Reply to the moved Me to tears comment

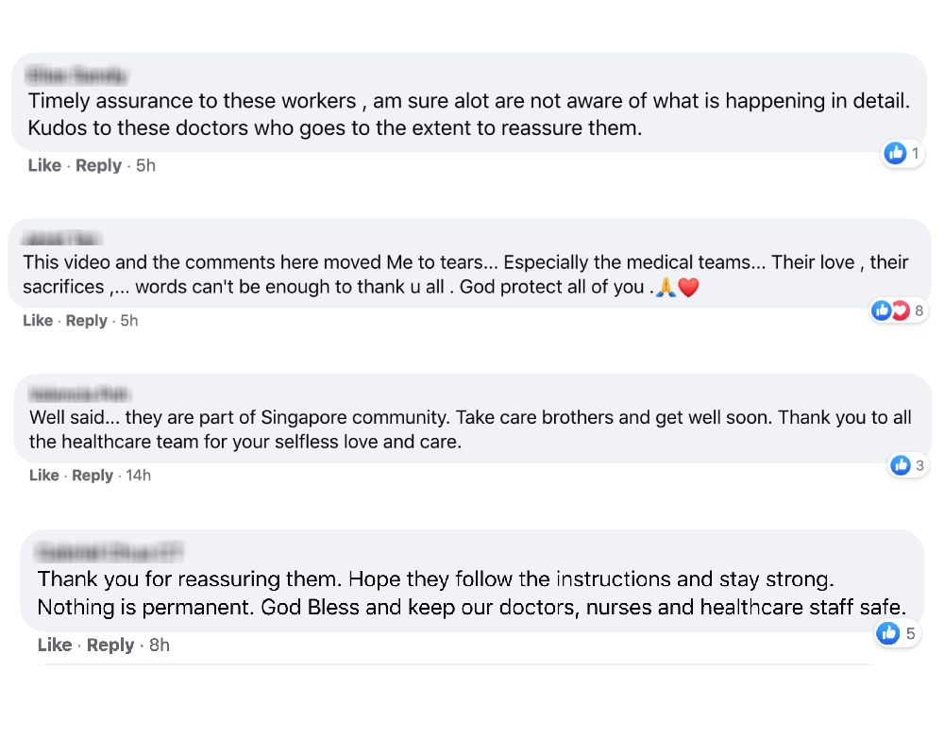87,320
